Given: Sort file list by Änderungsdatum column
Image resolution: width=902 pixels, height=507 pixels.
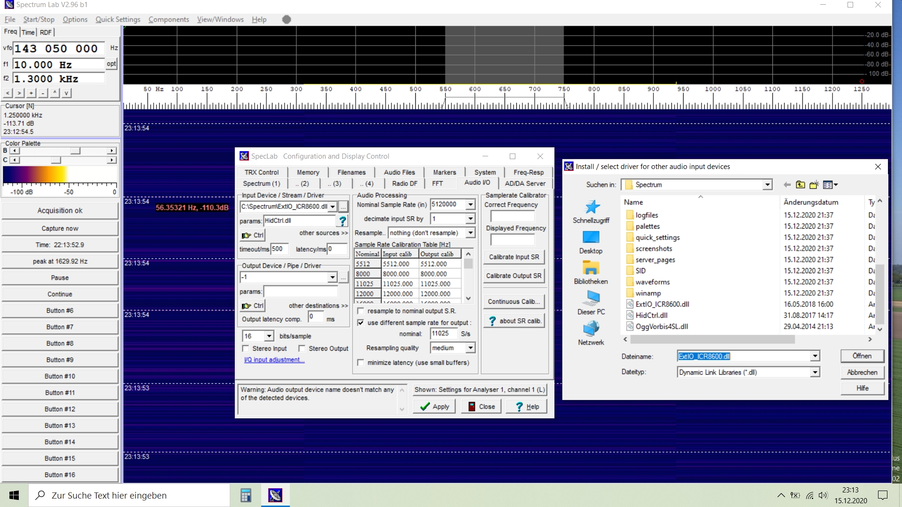Looking at the screenshot, I should pyautogui.click(x=811, y=202).
